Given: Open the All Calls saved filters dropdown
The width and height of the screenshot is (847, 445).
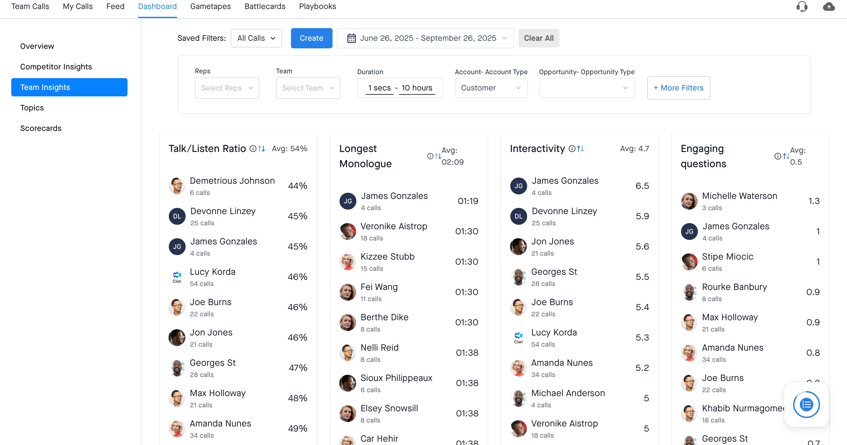Looking at the screenshot, I should tap(256, 38).
